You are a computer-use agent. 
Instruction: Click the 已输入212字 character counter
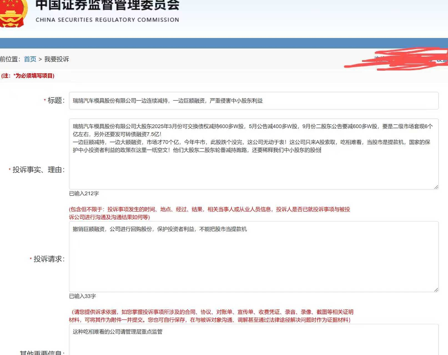84,193
